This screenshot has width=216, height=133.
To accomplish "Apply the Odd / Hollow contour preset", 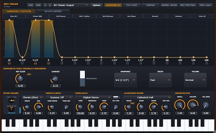I will click(x=85, y=16).
